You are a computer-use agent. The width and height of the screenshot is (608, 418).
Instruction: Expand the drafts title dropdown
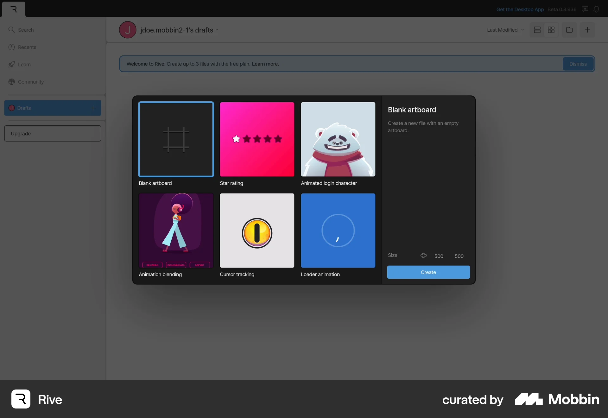pos(217,30)
